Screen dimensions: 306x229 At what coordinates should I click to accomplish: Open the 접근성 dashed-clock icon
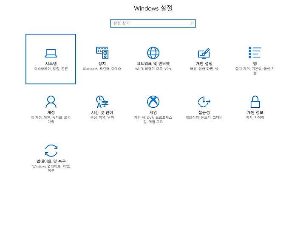coord(204,101)
